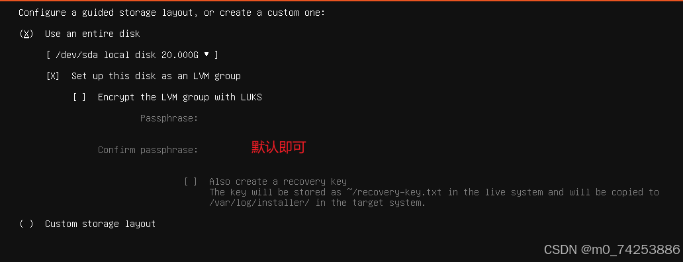Click the recovery-key.txt description text
This screenshot has height=262, width=683.
434,197
